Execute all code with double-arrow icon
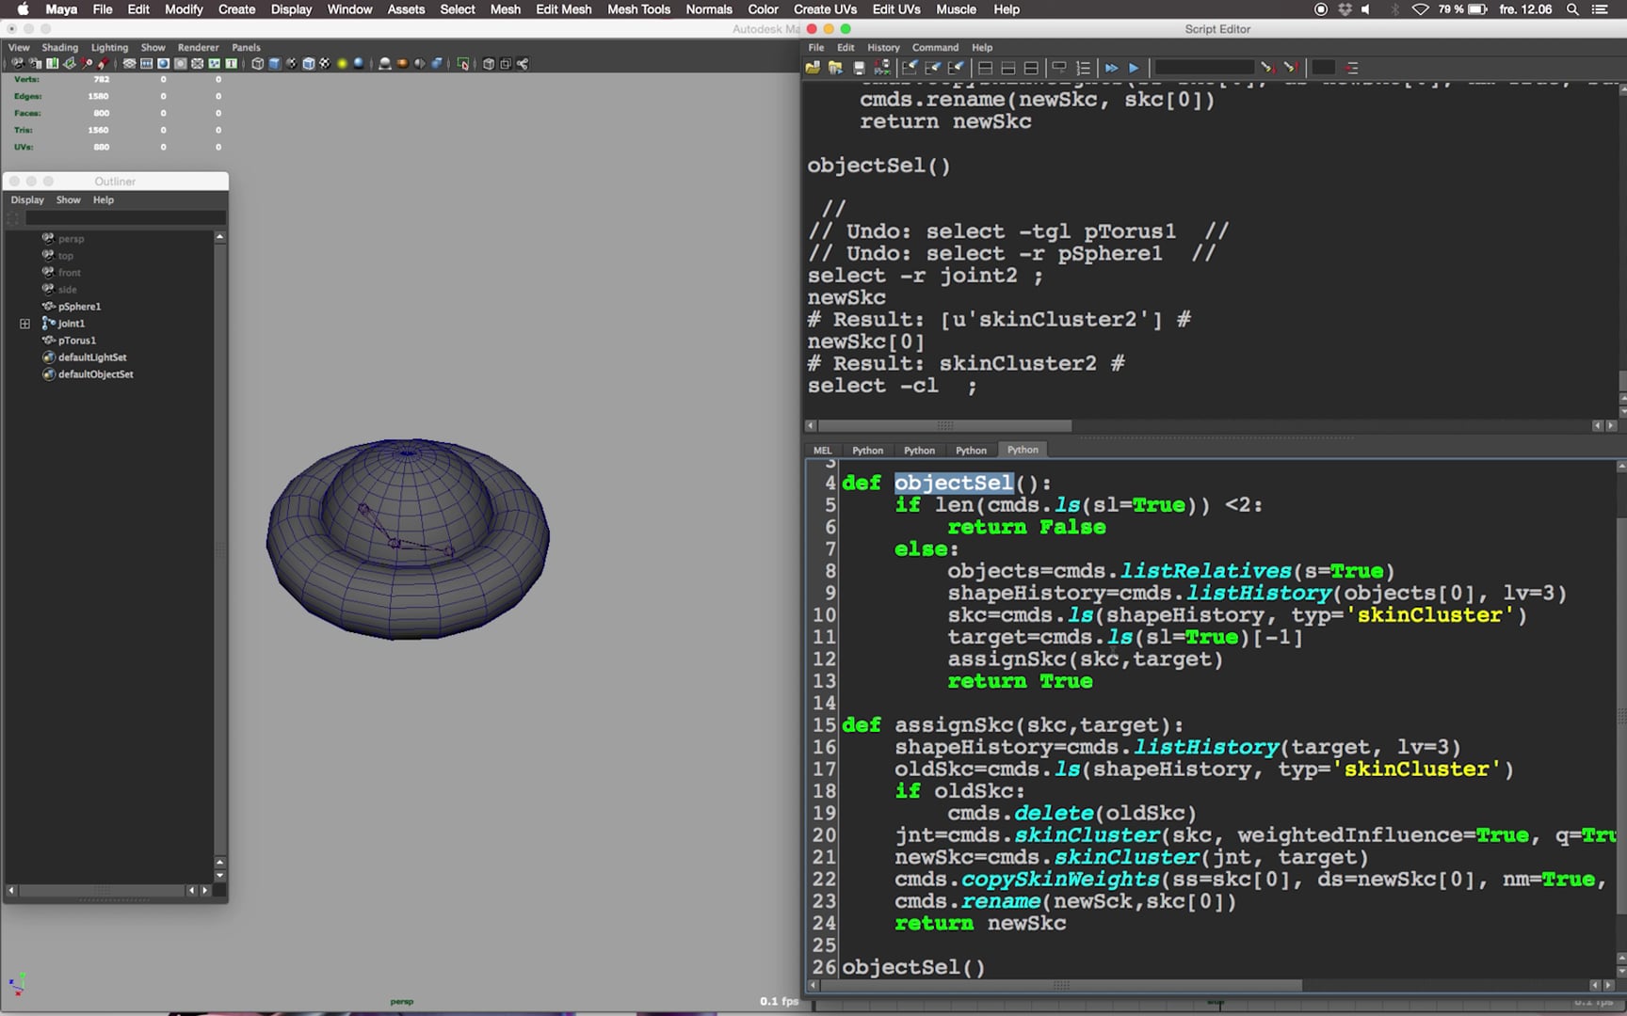 click(x=1112, y=67)
